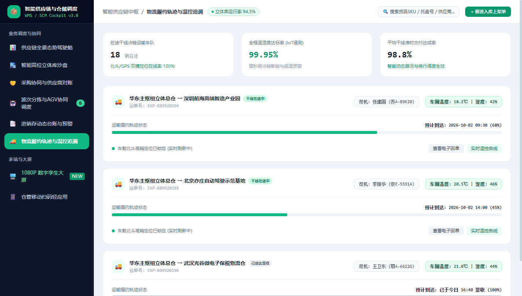This screenshot has width=522, height=296.
Task: Click the truck icon on the 北京亦庄 shipment card
Action: (118, 184)
